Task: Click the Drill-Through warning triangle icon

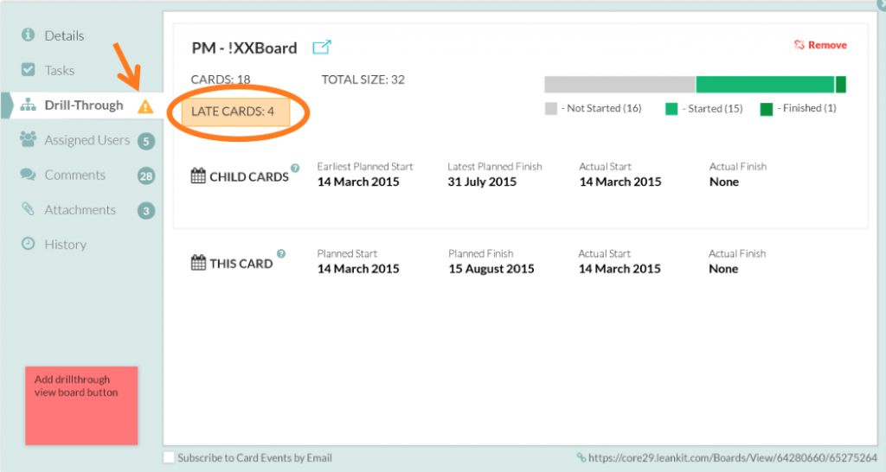Action: 145,106
